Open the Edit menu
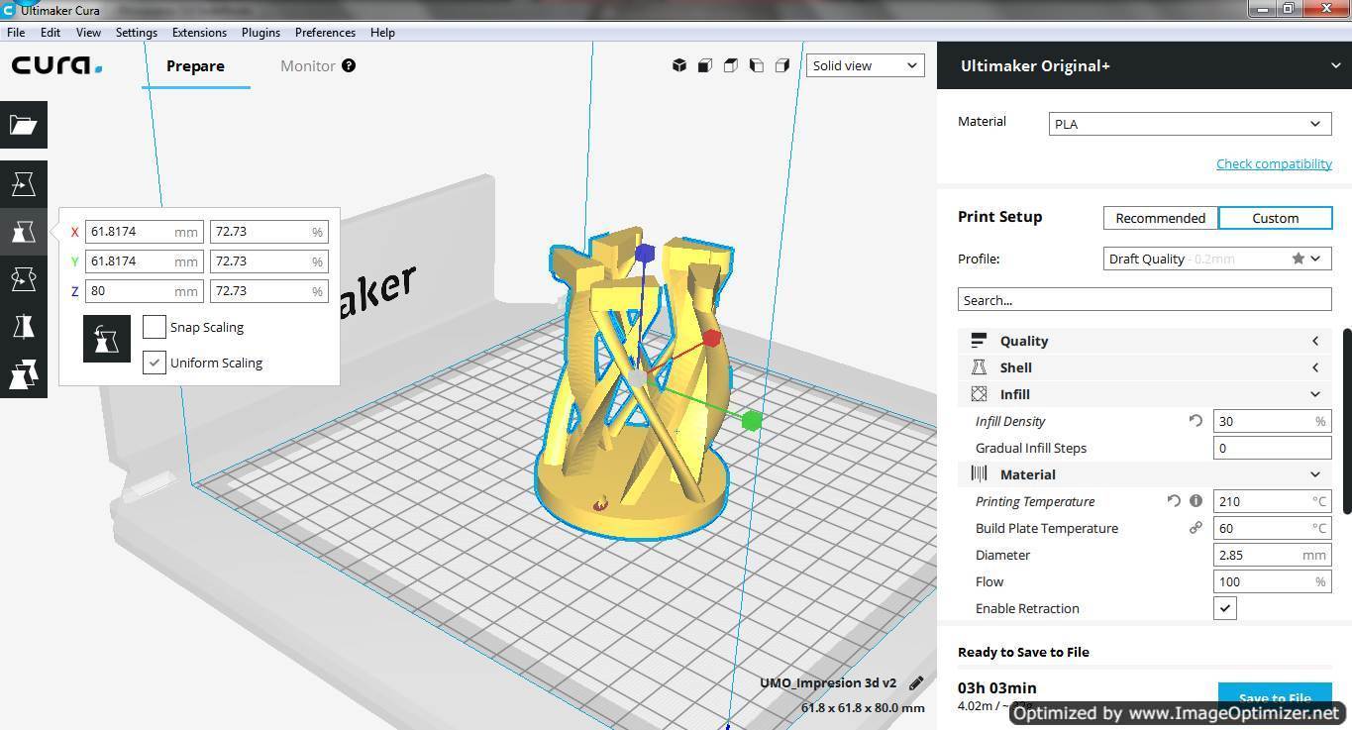The image size is (1352, 730). tap(51, 32)
